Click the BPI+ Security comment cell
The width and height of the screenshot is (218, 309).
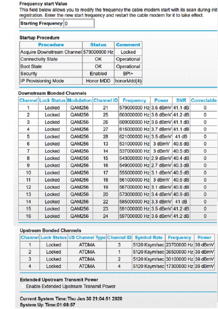point(128,74)
